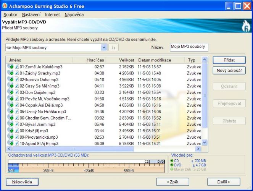Click the CD icon of 02-Časy Se Mění.mp3
The height and width of the screenshot is (191, 253).
(10, 86)
